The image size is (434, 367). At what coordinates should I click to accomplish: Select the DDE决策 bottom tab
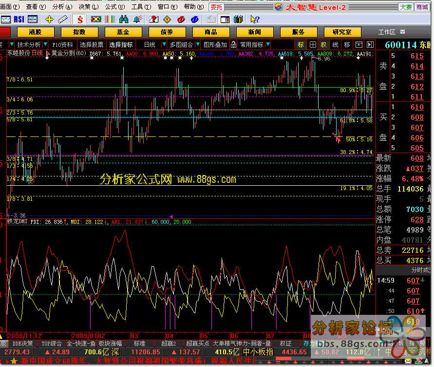[23, 344]
